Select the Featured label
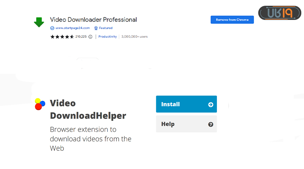Image resolution: width=304 pixels, height=169 pixels. coord(106,28)
